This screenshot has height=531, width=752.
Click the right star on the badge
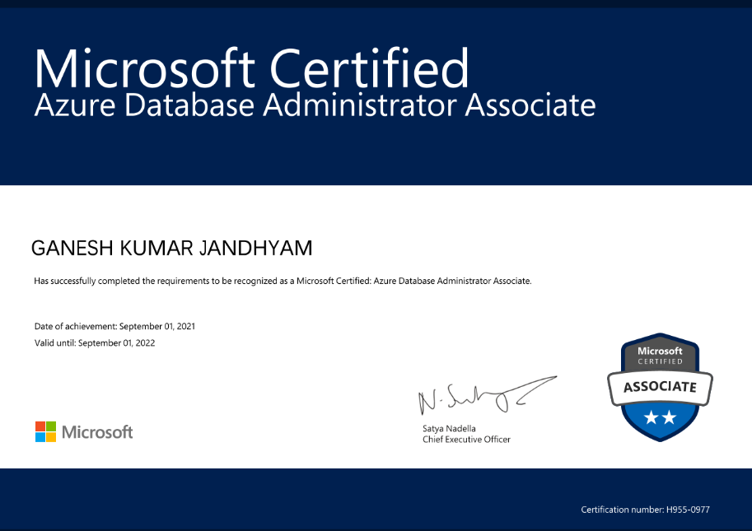tap(669, 418)
